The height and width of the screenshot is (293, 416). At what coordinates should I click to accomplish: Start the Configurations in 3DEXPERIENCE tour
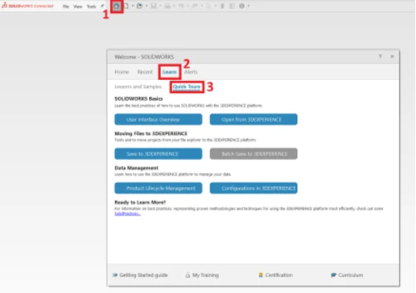point(254,188)
